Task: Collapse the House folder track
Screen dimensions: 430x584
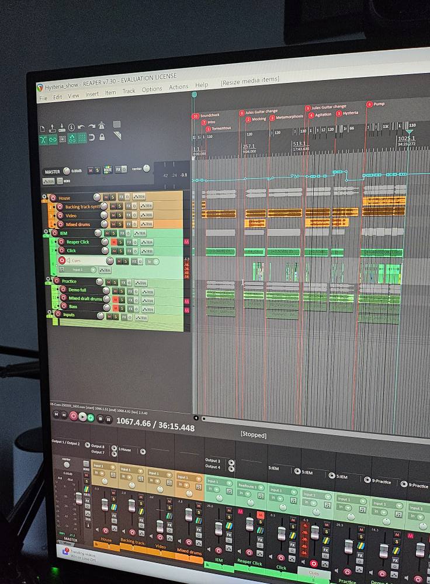Action: (x=44, y=196)
